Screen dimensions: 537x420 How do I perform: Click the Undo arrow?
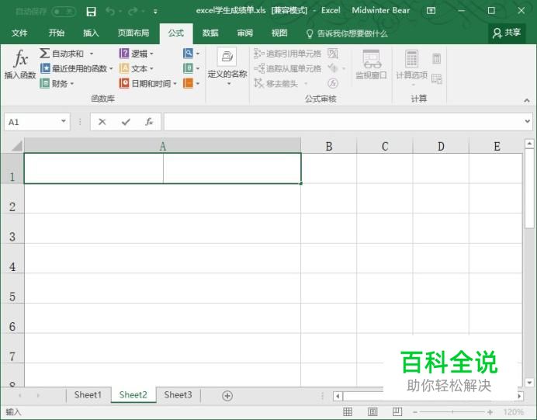(x=110, y=12)
